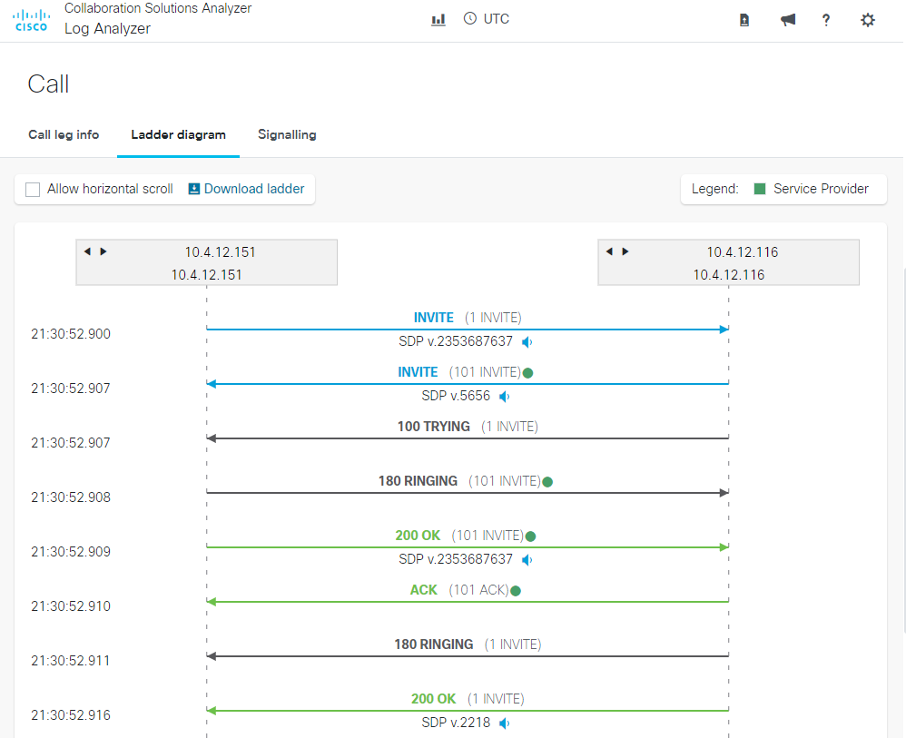This screenshot has height=738, width=906.
Task: Click the Service Provider legend label
Action: (x=821, y=189)
